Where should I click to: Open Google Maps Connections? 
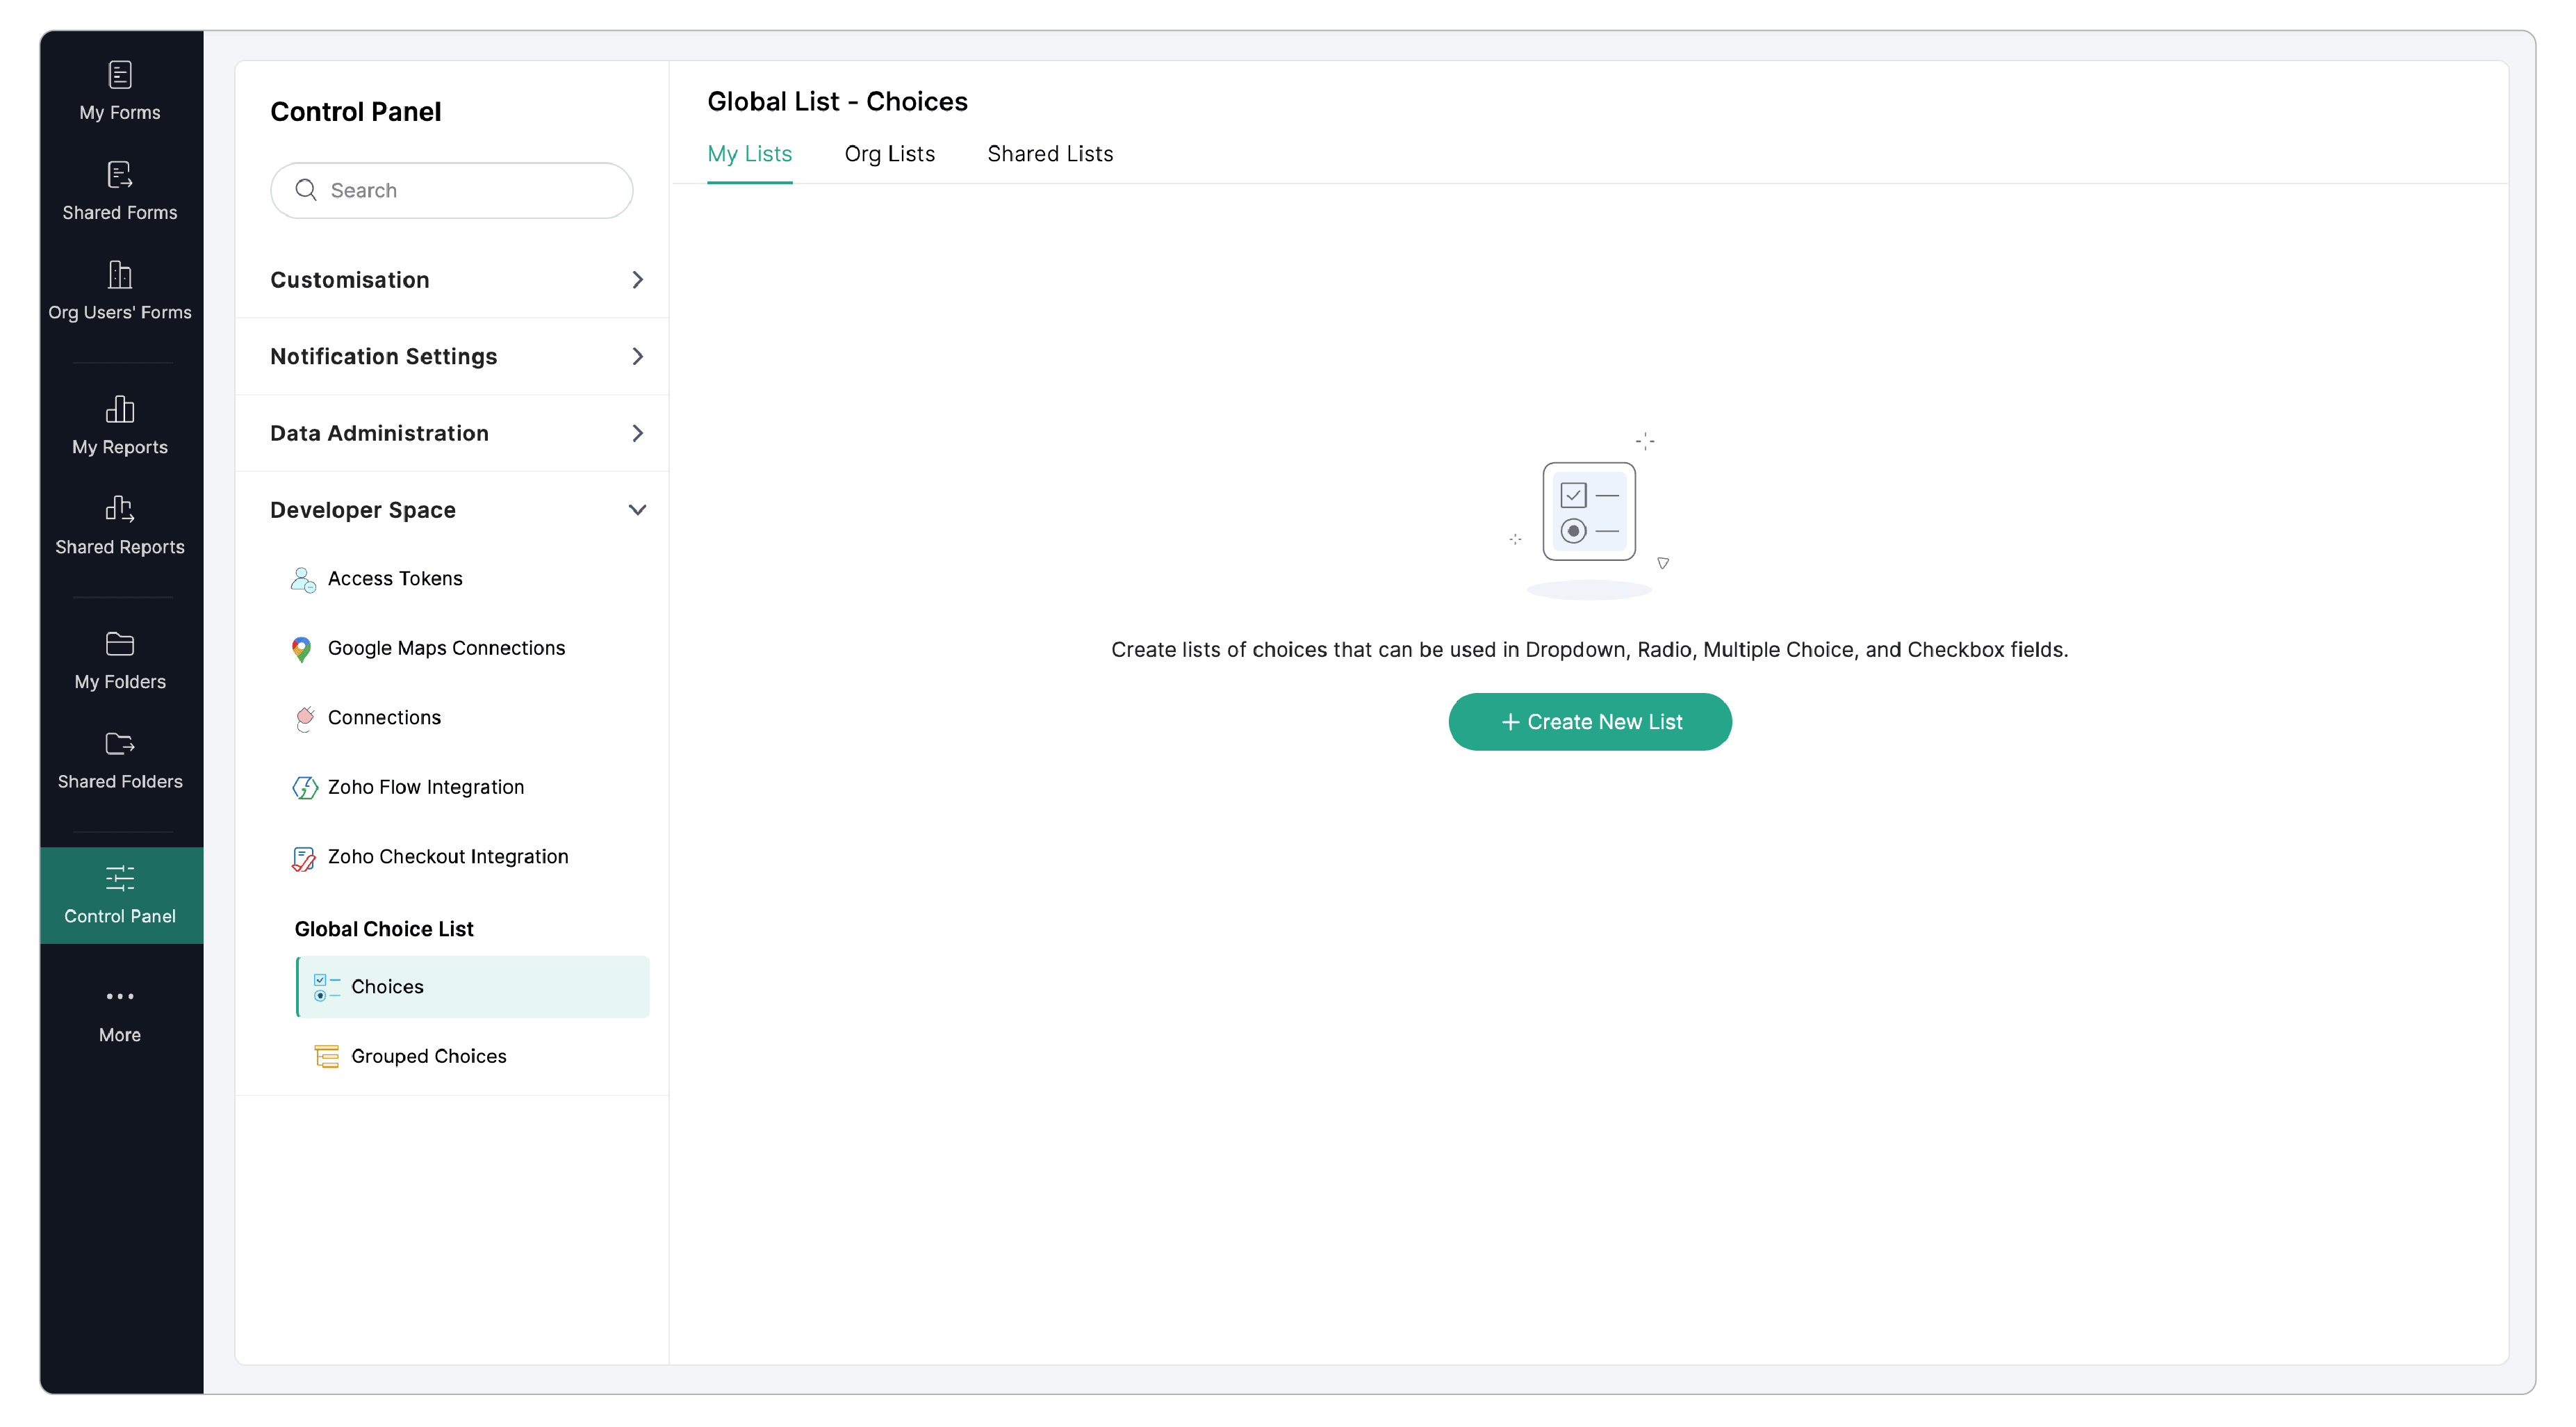click(x=445, y=648)
